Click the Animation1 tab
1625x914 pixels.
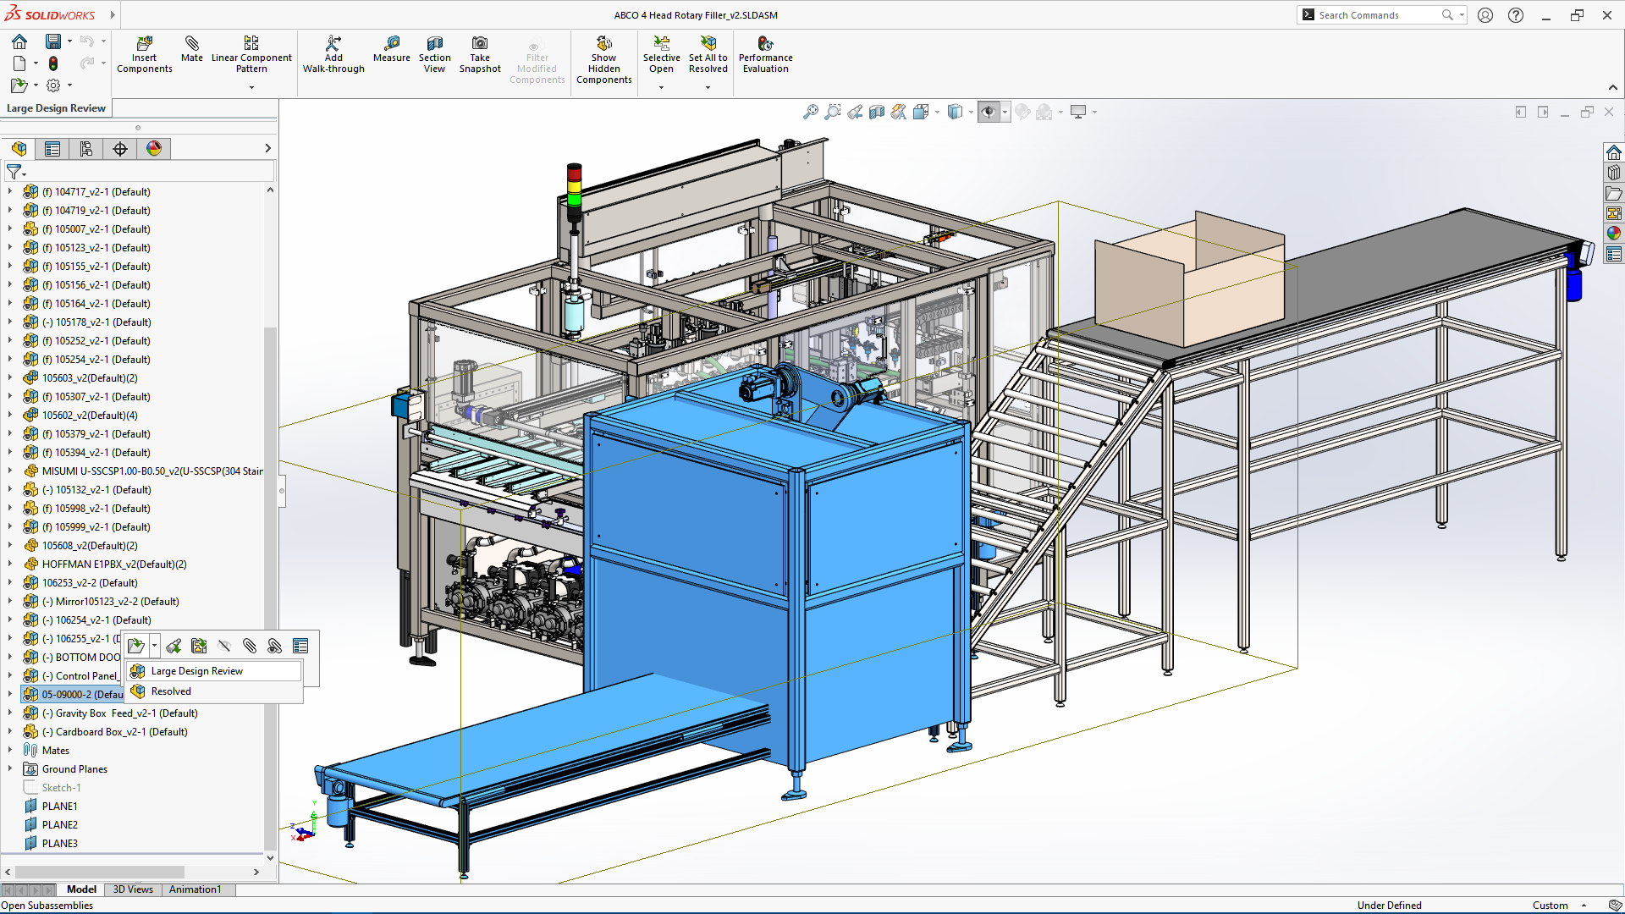[x=196, y=889]
